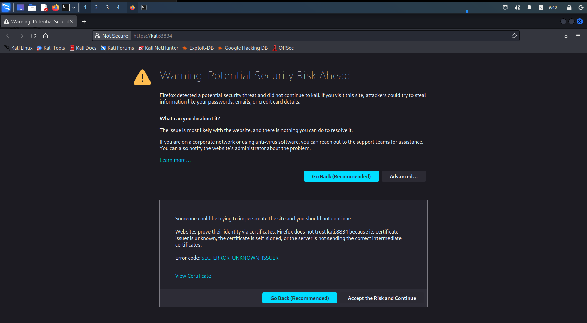
Task: Click the log out icon in the panel
Action: click(x=581, y=7)
